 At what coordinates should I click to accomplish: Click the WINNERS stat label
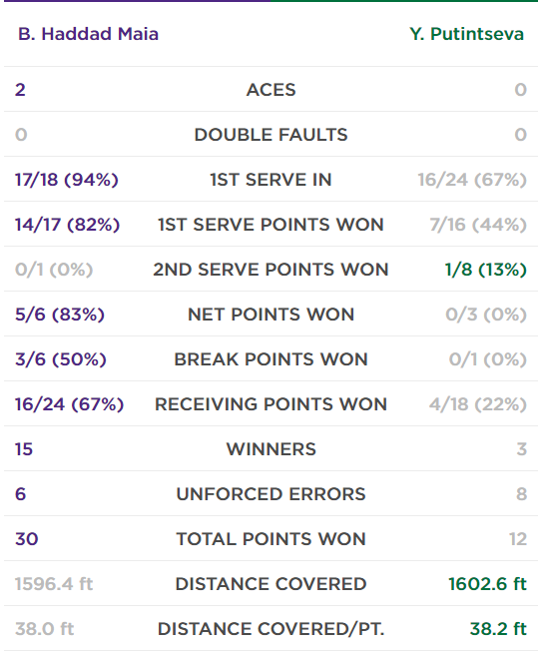pyautogui.click(x=272, y=448)
